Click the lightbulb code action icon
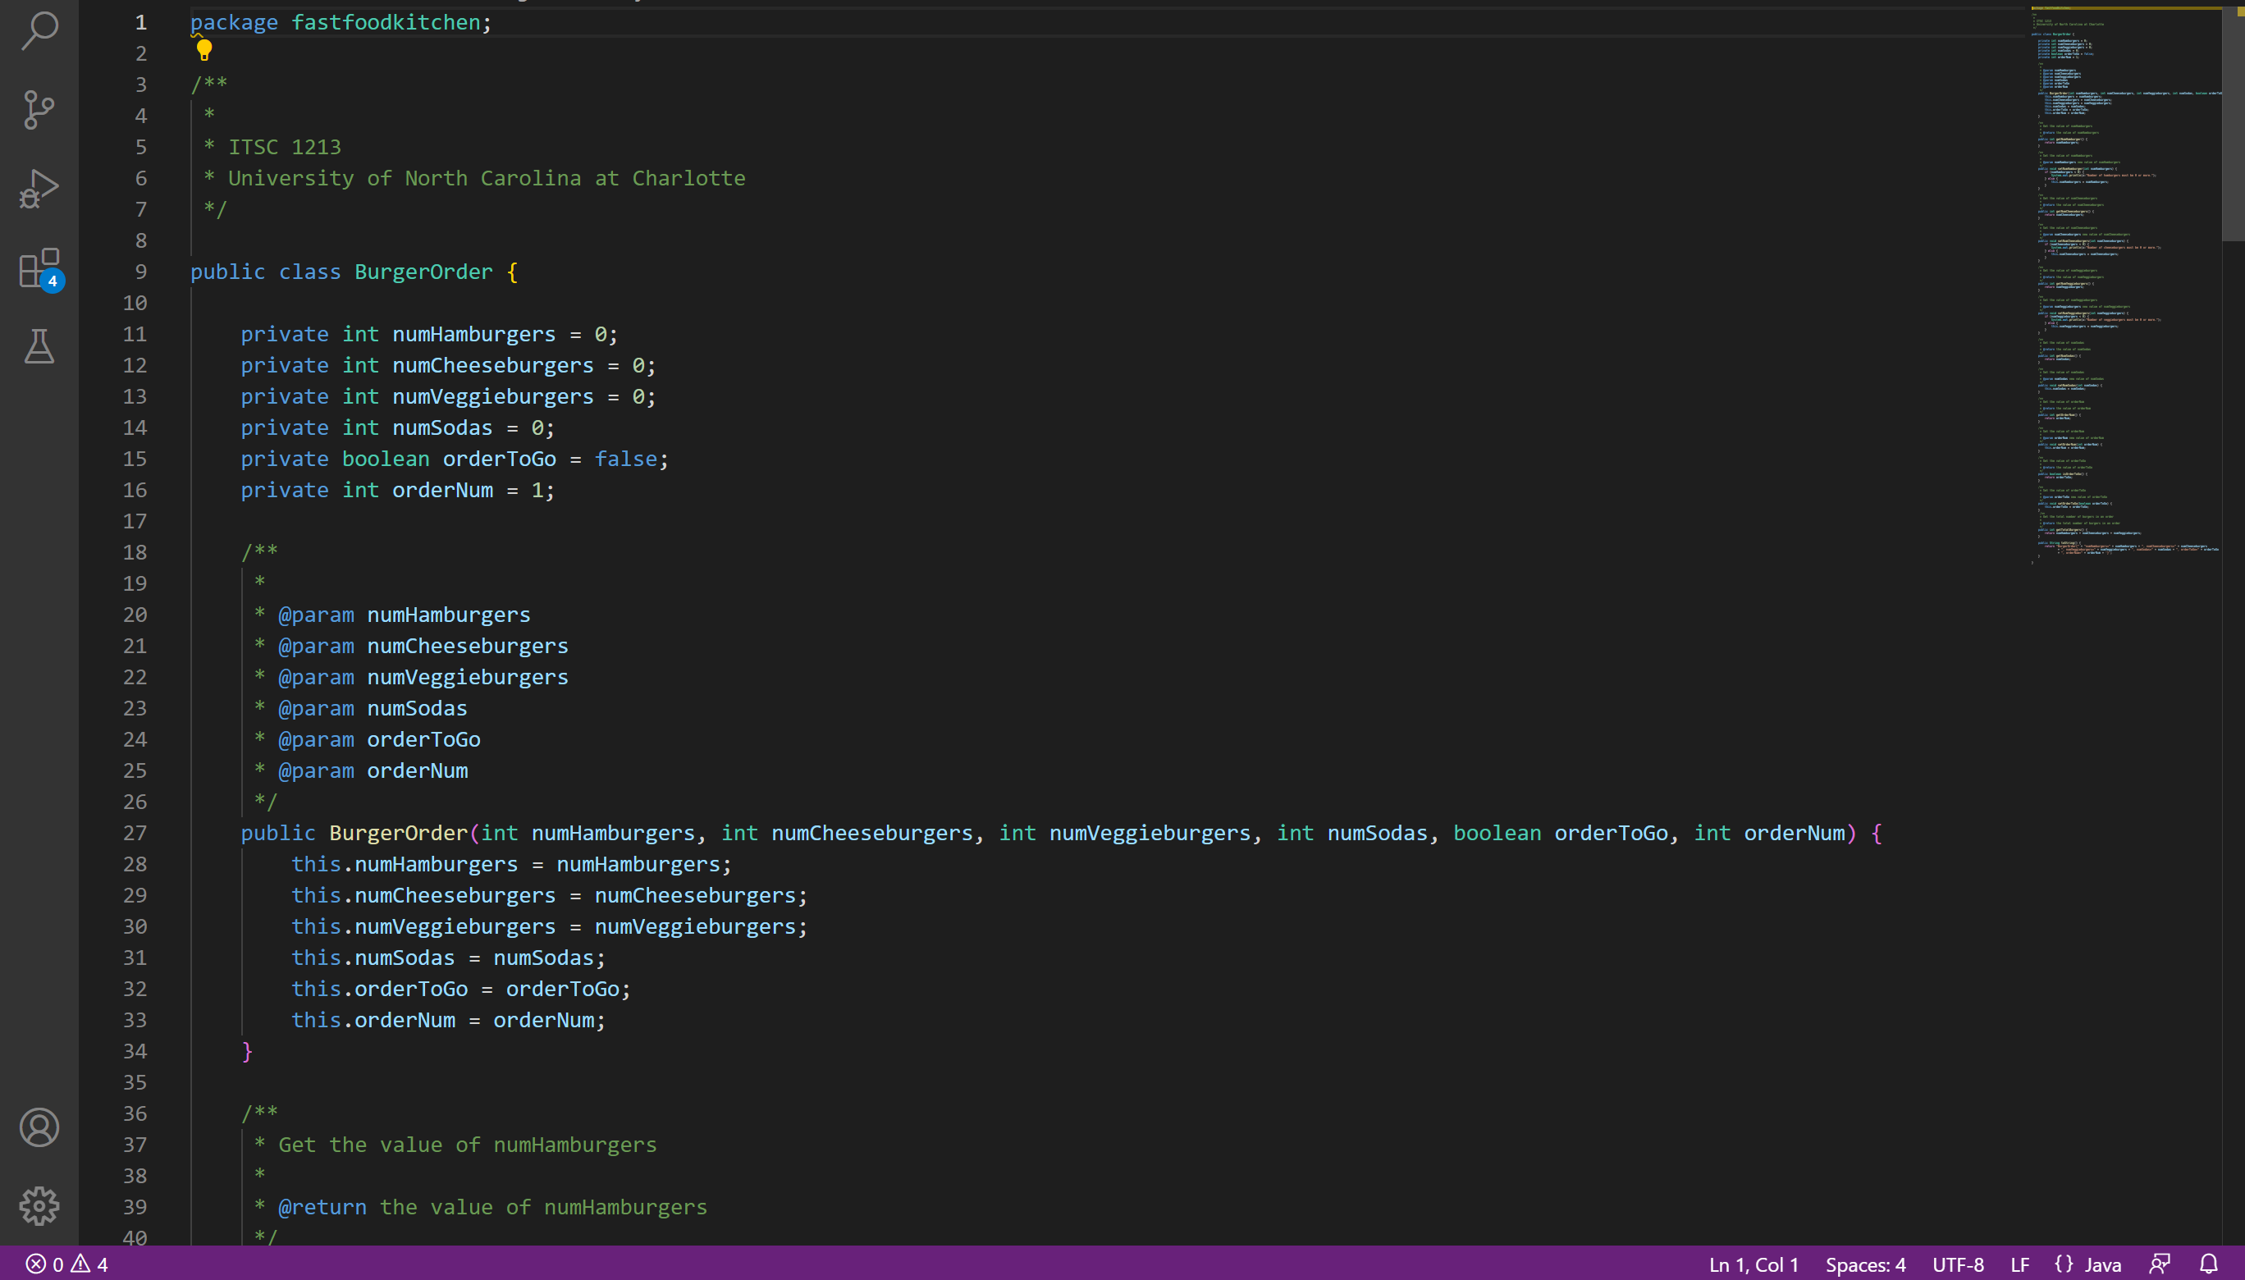Viewport: 2245px width, 1280px height. tap(204, 50)
